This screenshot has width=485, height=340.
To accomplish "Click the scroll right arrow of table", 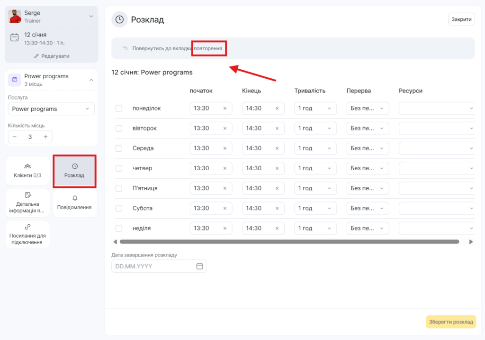I will pos(471,241).
